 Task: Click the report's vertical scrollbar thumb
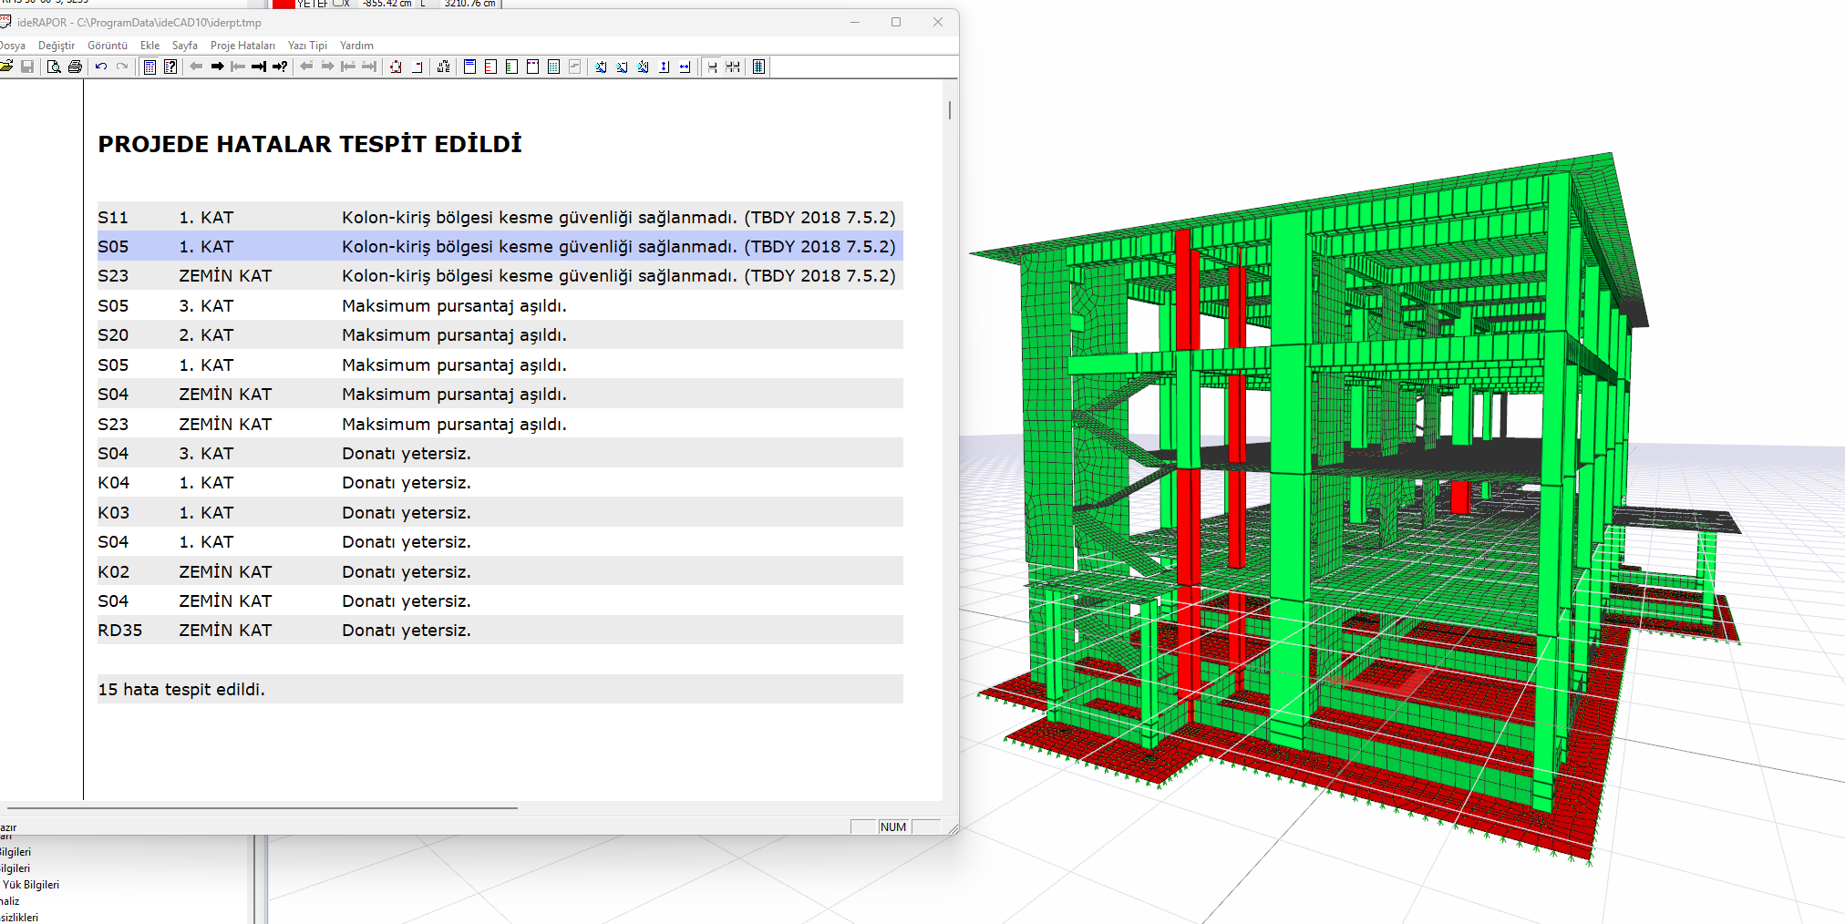point(949,110)
